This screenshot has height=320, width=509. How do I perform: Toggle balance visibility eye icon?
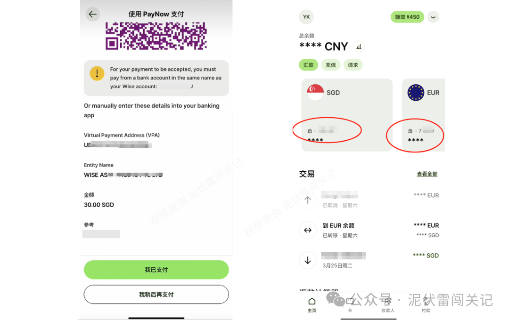[x=433, y=17]
